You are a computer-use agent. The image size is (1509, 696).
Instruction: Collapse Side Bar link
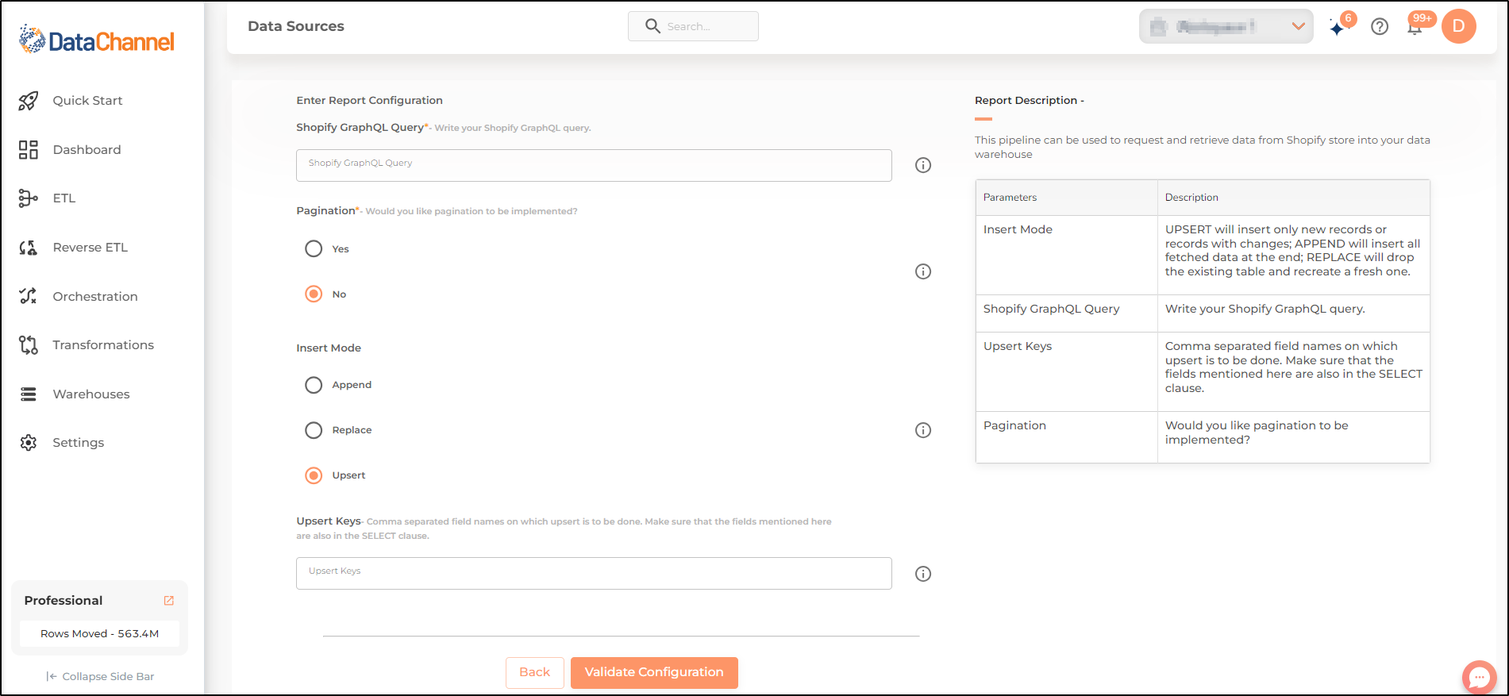[x=100, y=676]
